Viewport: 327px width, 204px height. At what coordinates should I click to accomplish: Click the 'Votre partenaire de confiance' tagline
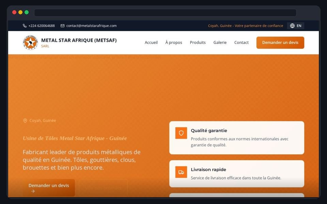(259, 26)
